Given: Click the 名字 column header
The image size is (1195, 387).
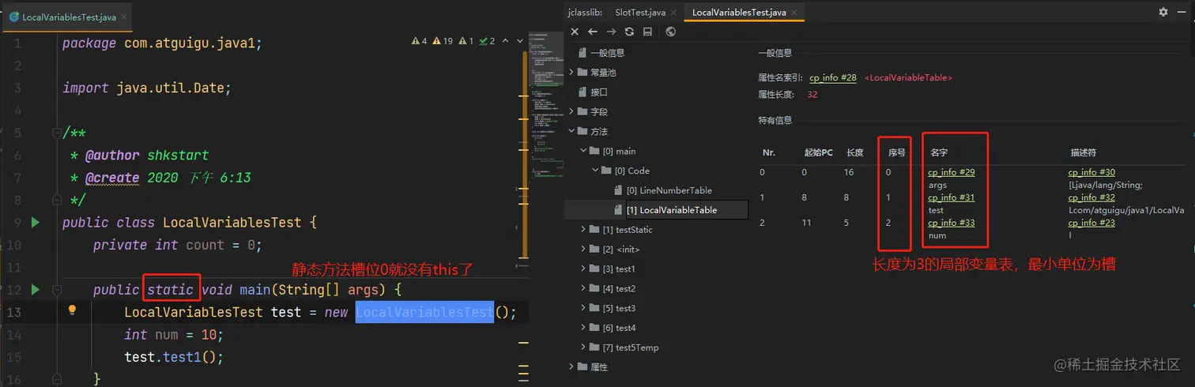Looking at the screenshot, I should [x=939, y=152].
